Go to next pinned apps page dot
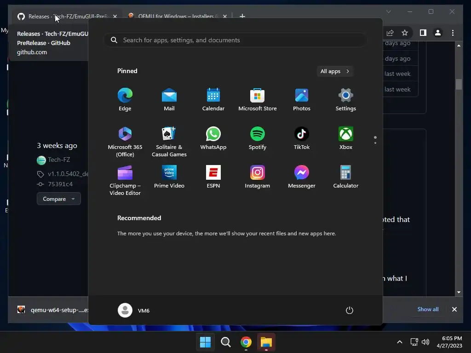 375,143
